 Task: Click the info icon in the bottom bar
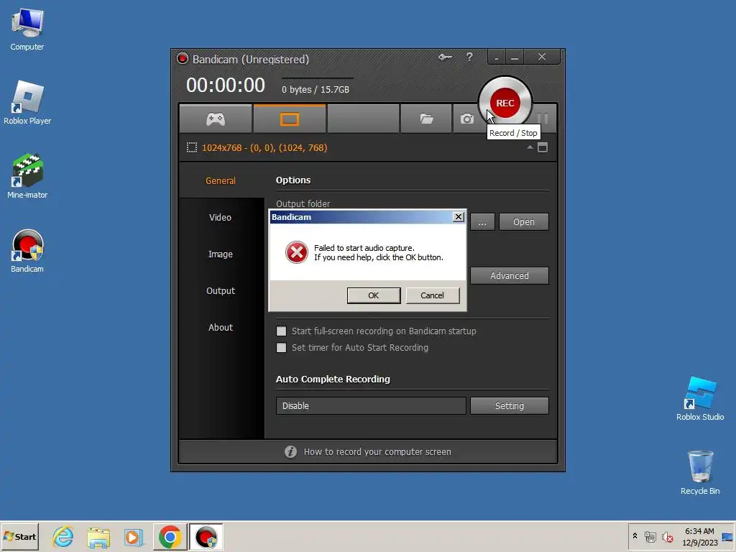pyautogui.click(x=290, y=451)
